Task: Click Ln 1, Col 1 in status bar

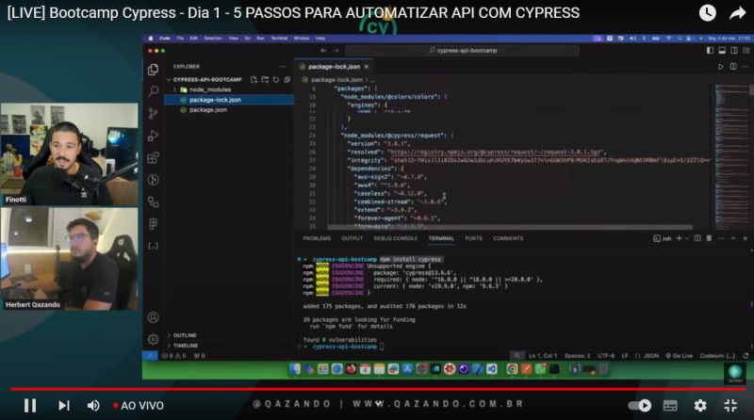Action: (x=543, y=356)
